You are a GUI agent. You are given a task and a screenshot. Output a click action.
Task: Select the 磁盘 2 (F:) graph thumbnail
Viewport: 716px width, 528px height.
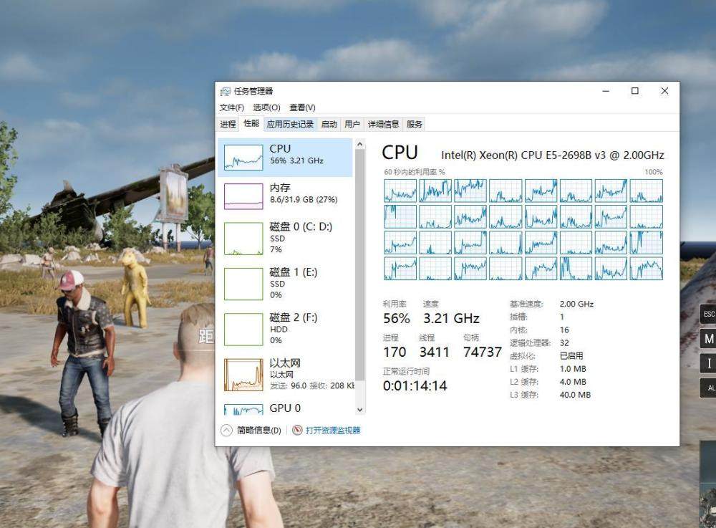[x=243, y=330]
